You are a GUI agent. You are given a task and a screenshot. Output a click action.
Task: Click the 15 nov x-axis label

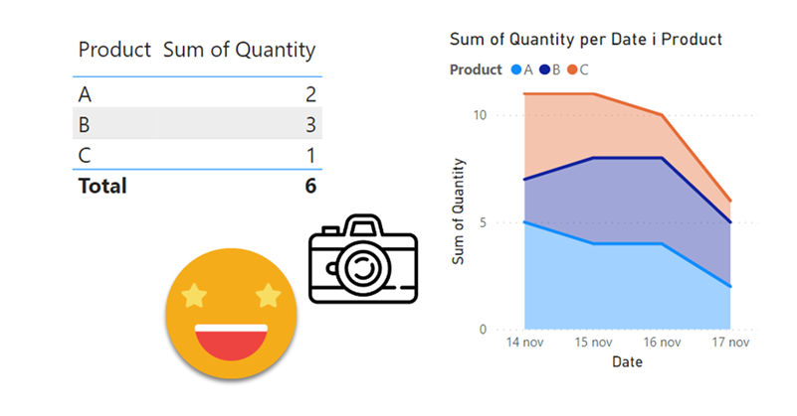click(x=593, y=343)
